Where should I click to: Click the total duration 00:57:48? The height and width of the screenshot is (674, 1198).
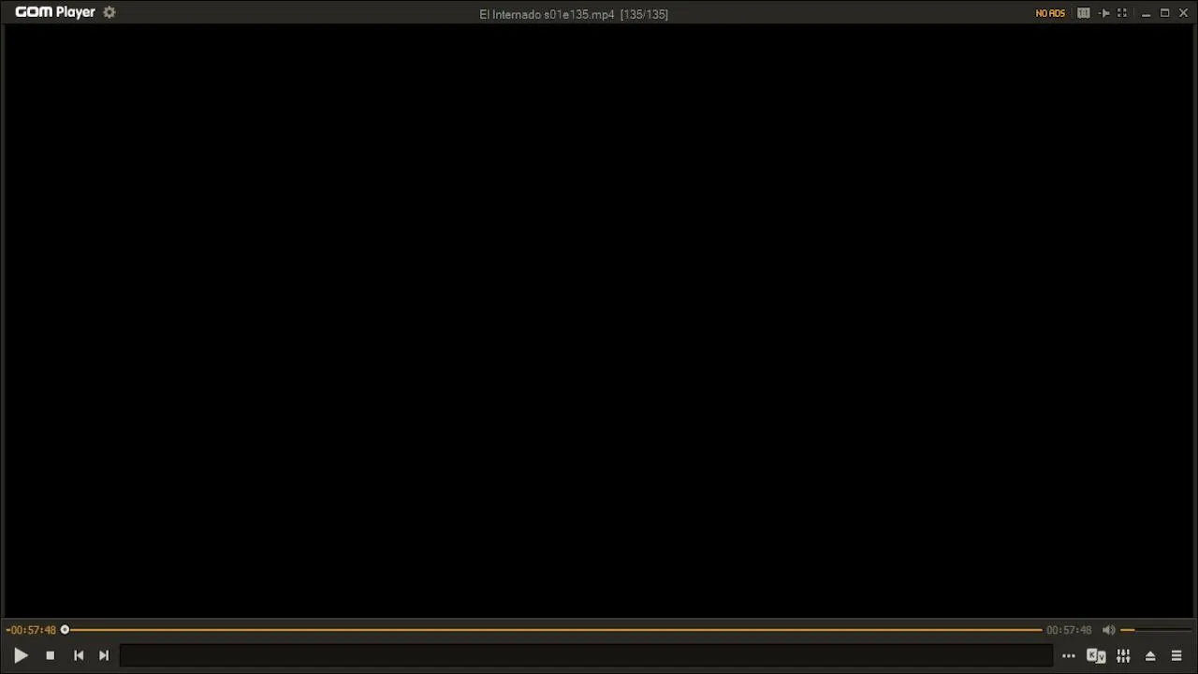(1069, 630)
